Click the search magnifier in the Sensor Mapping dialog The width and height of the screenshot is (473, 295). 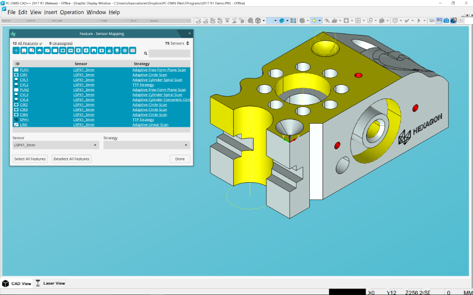pos(145,53)
